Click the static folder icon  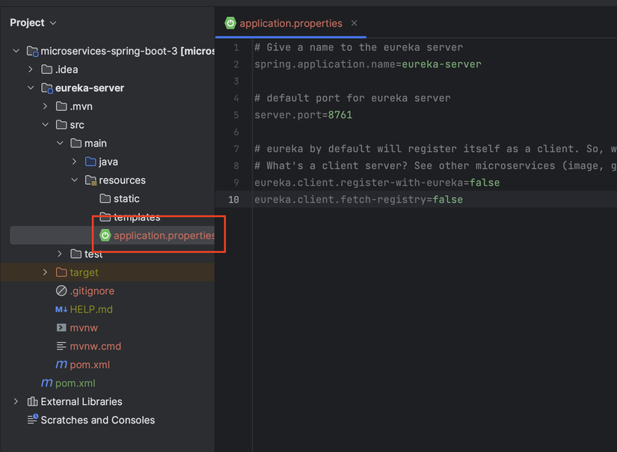point(105,198)
